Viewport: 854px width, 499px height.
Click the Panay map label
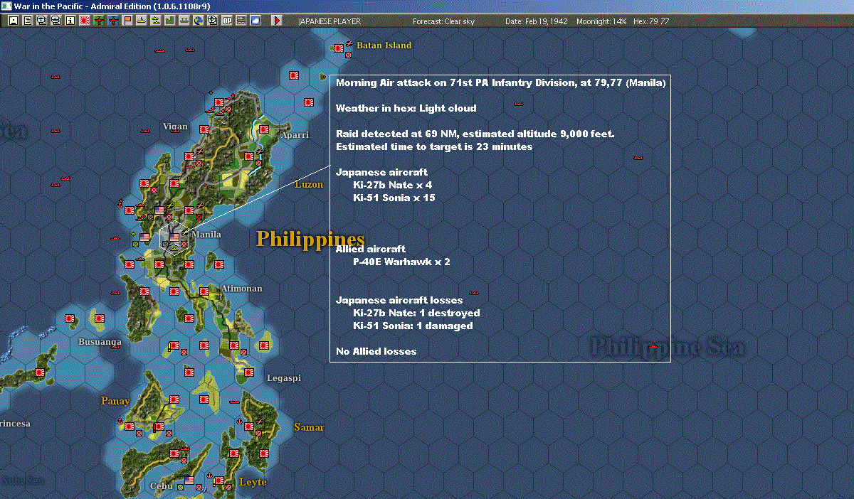coord(115,401)
